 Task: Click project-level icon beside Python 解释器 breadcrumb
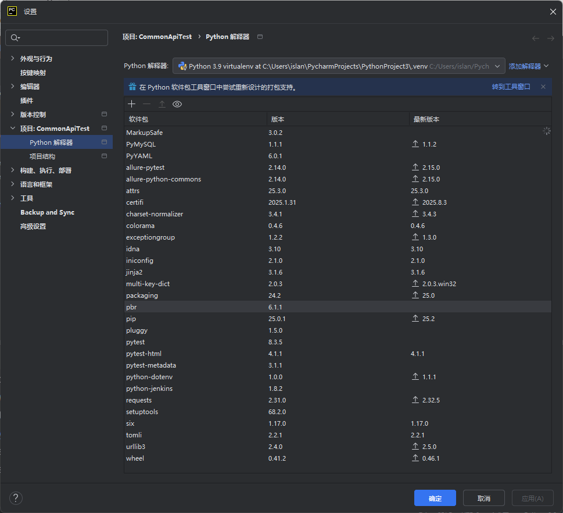click(260, 37)
